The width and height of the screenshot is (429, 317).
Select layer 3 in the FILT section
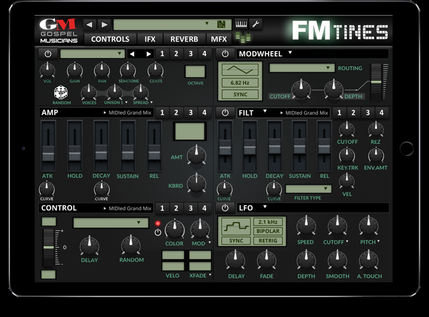coord(367,113)
